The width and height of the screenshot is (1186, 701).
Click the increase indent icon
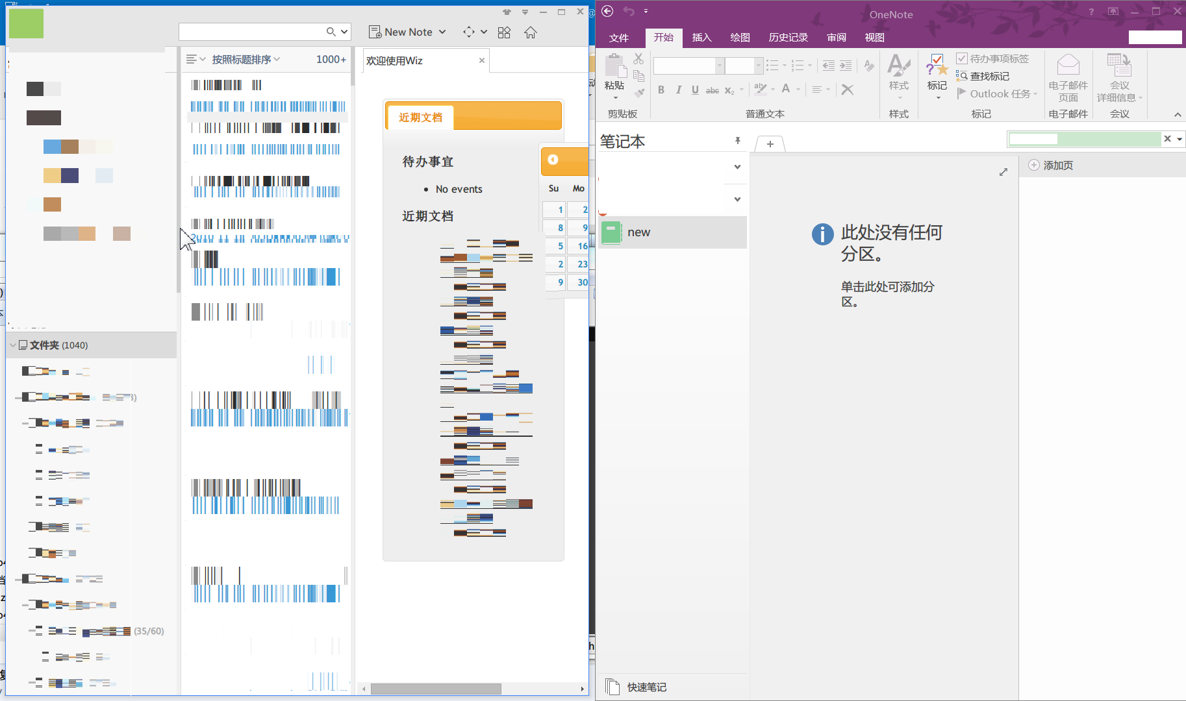coord(846,65)
